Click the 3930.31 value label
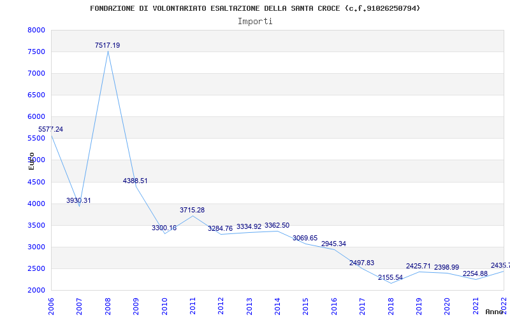The image size is (510, 318). 78,200
